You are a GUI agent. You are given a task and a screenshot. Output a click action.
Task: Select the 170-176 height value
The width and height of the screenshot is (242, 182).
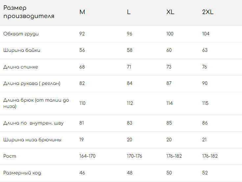(134, 156)
